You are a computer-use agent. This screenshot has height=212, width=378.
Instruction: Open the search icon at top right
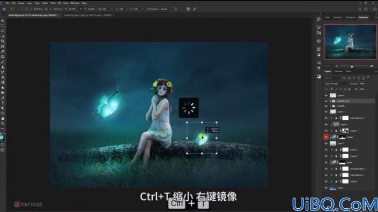(360, 9)
